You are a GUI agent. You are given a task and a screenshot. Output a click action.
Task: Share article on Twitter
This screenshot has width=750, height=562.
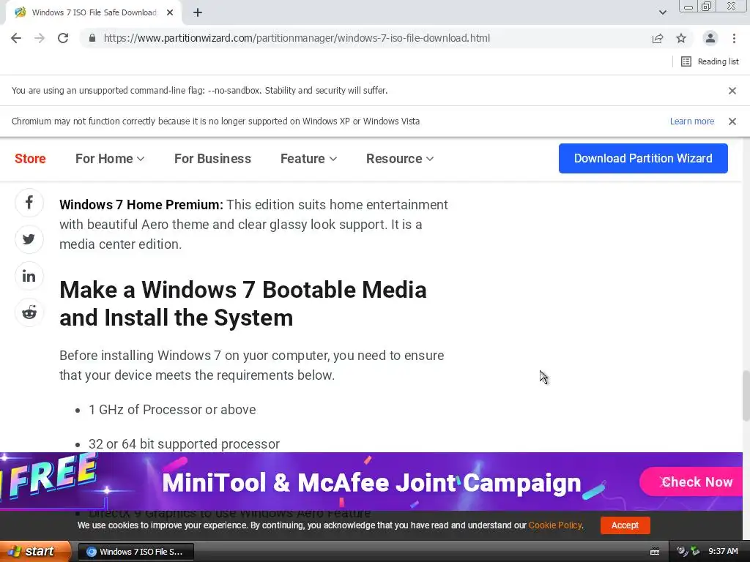tap(29, 239)
